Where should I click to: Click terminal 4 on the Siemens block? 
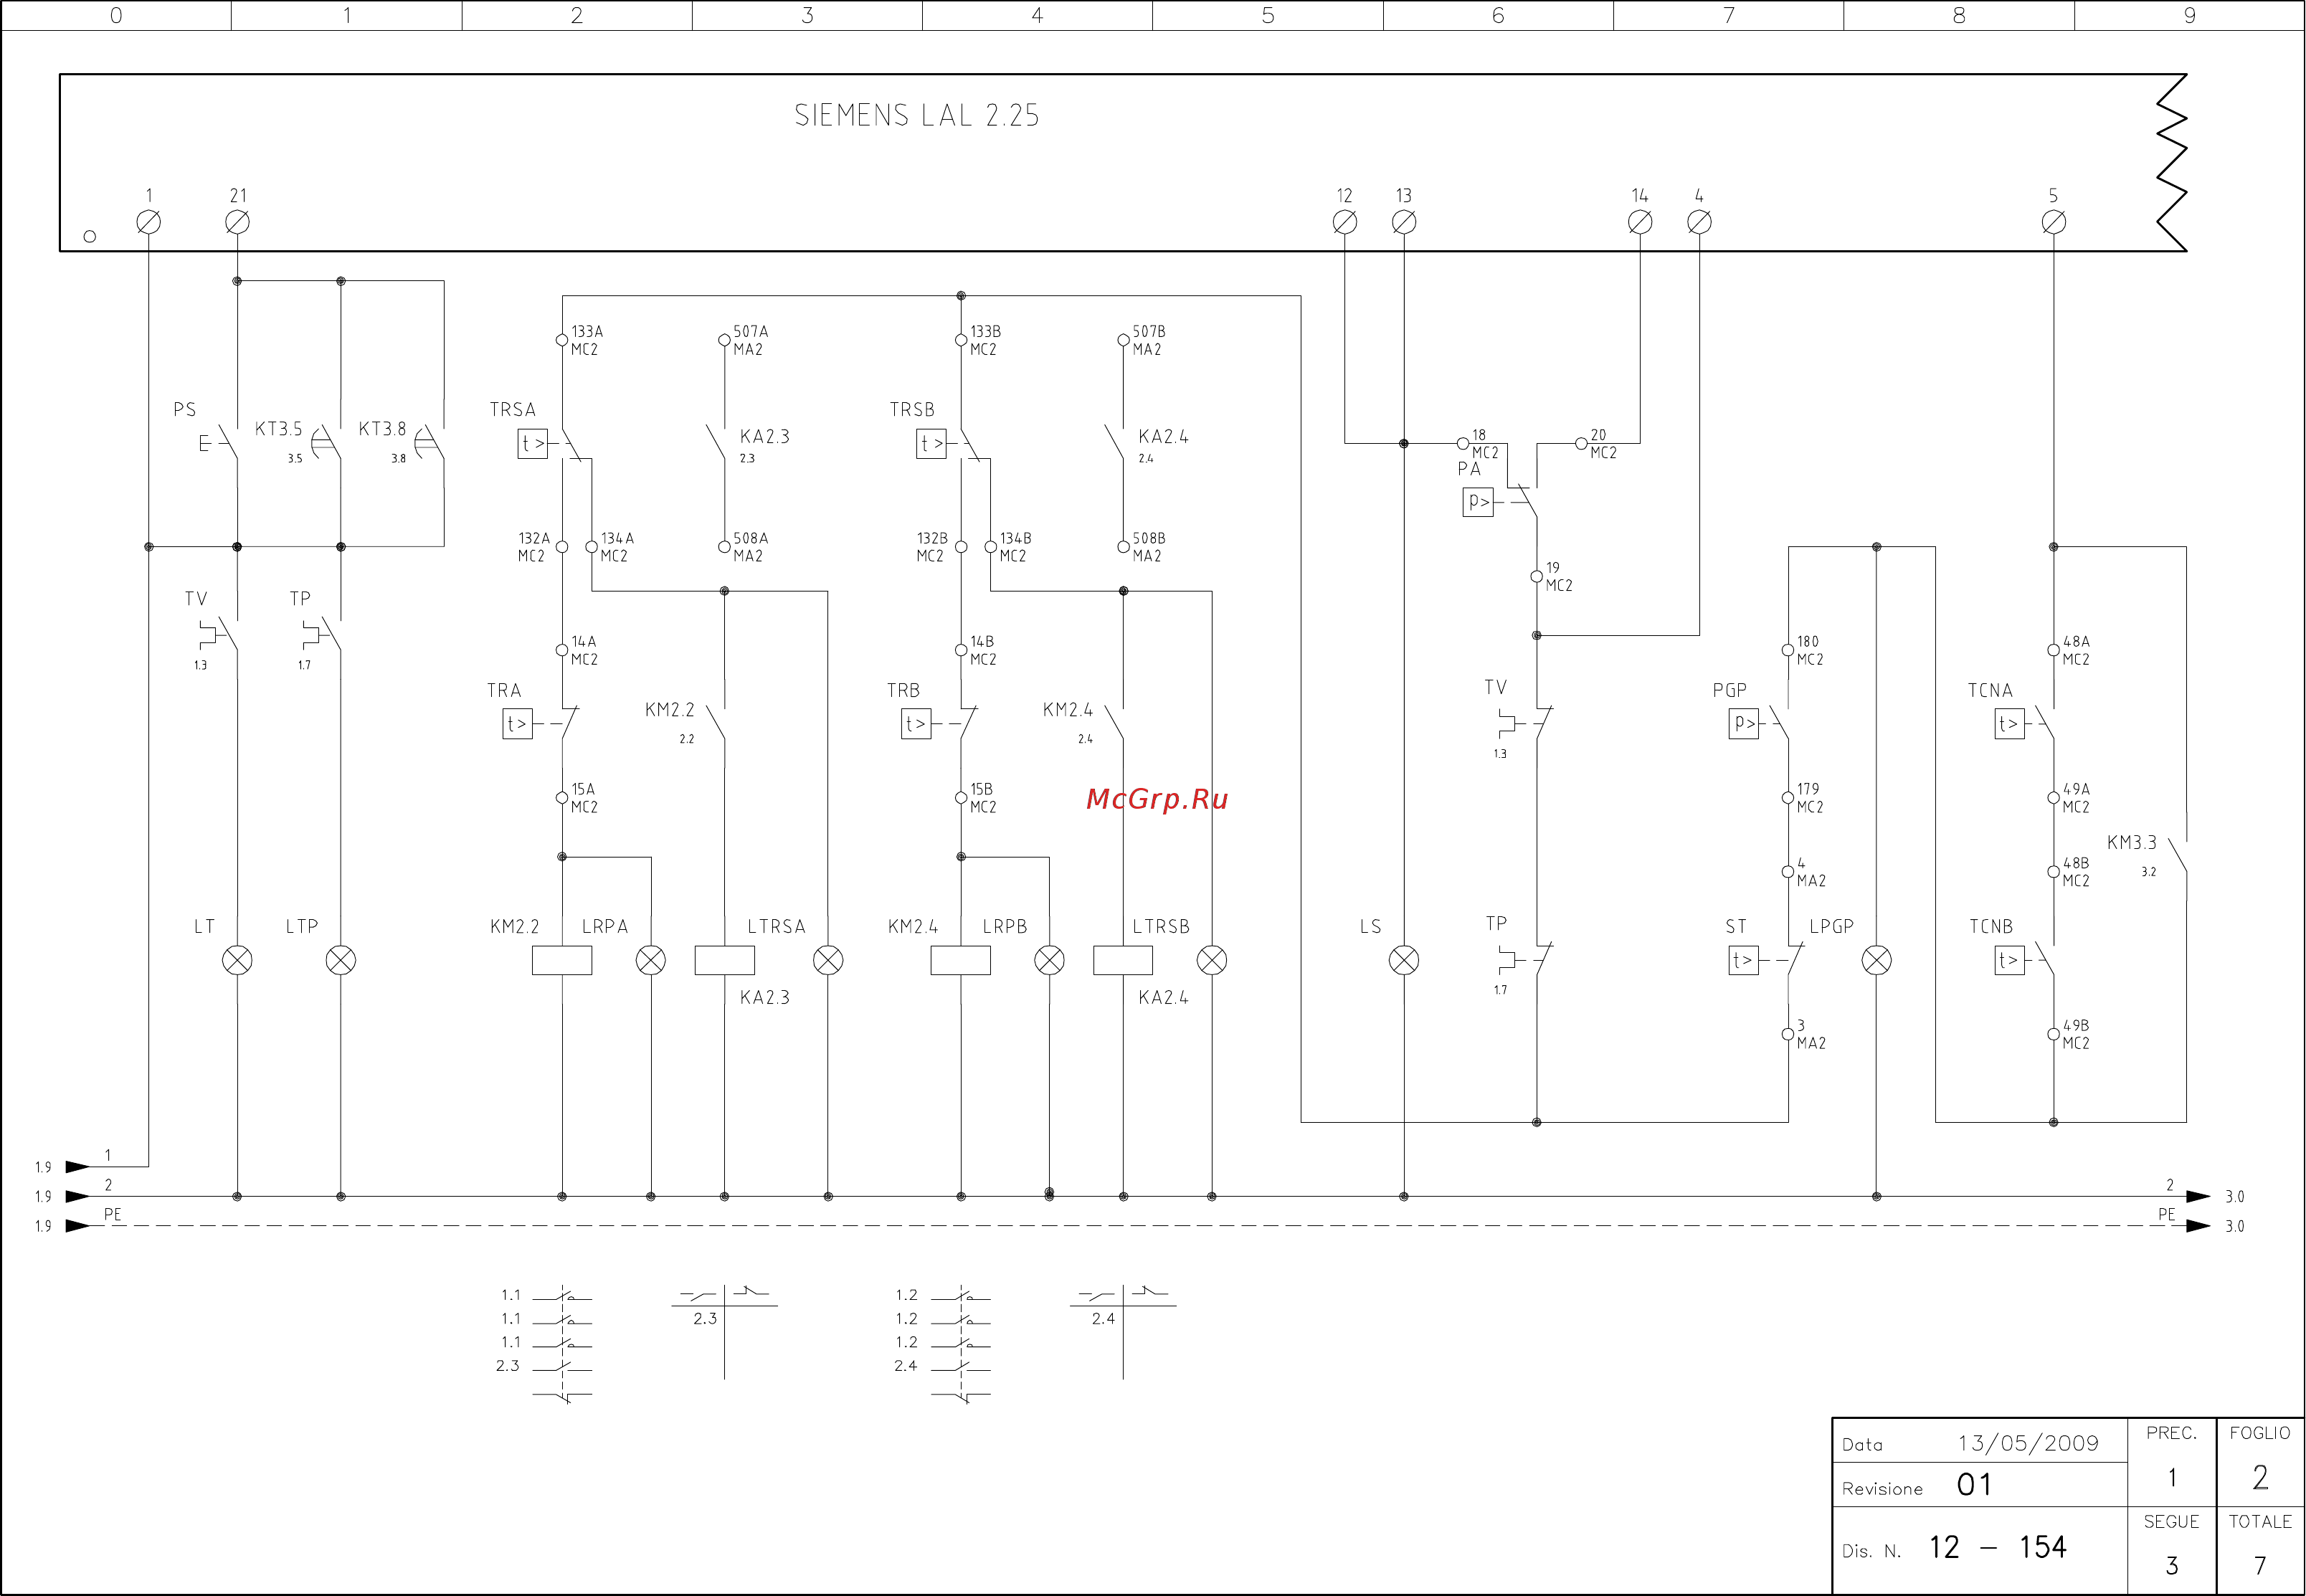pos(1699,222)
